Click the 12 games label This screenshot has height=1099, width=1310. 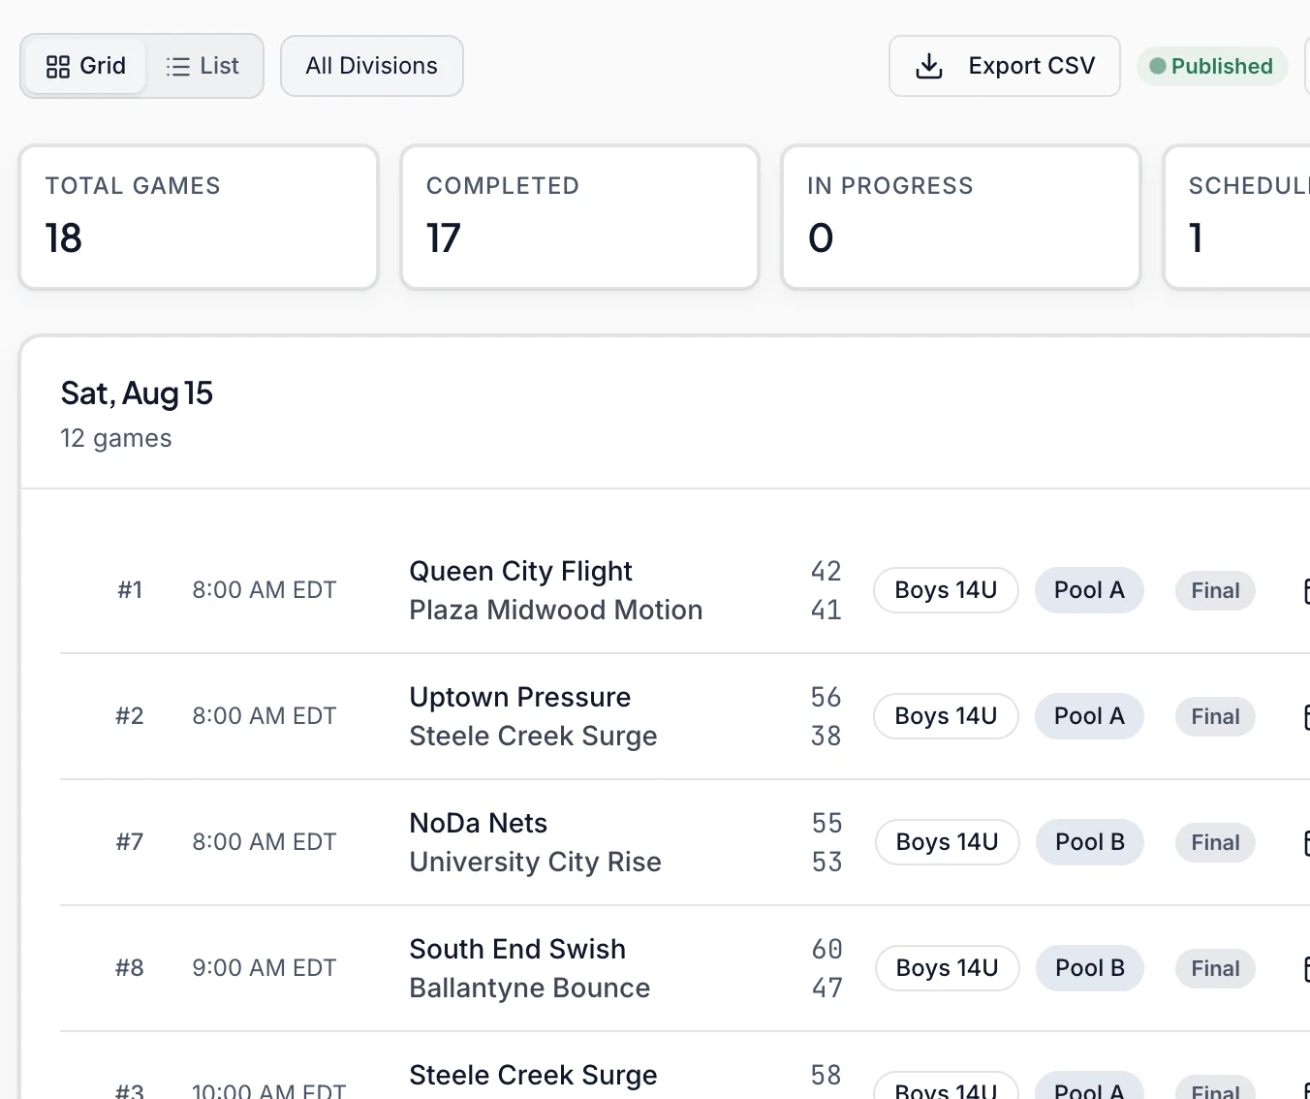point(116,438)
